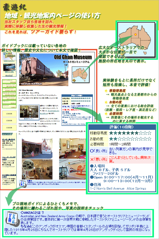Click the ×「悪い所」 label cell

pyautogui.click(x=99, y=159)
